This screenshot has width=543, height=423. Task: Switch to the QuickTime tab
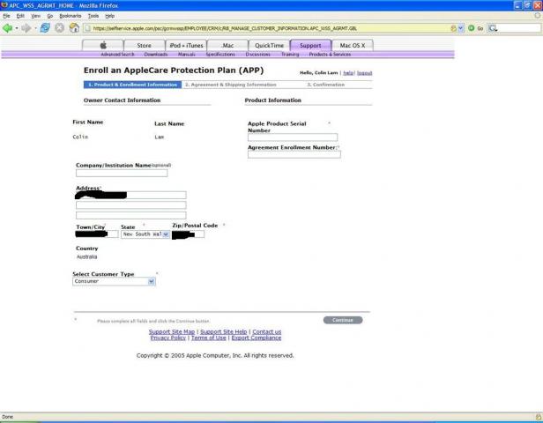click(269, 45)
